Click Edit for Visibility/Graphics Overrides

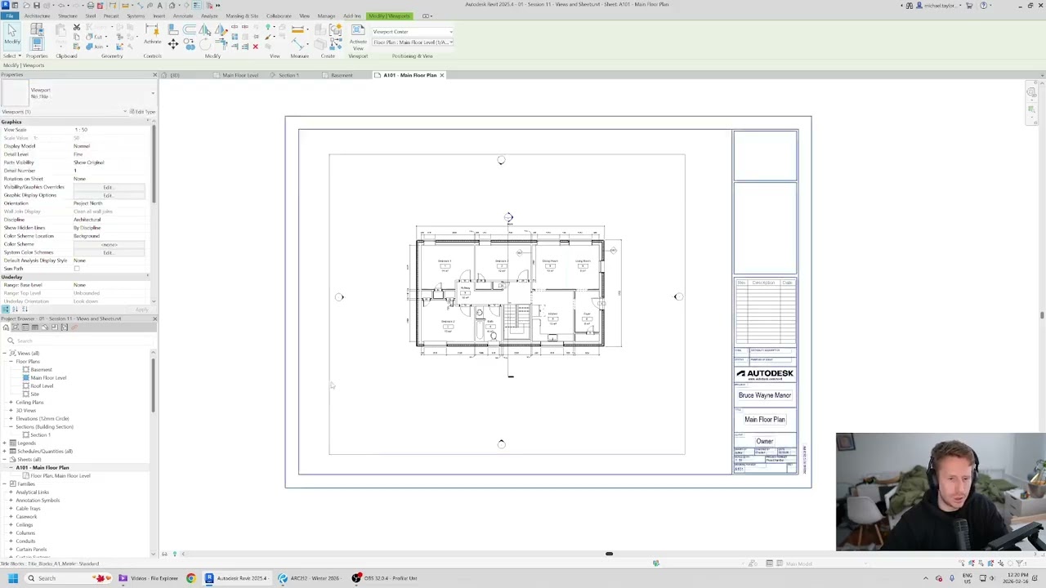[x=108, y=187]
